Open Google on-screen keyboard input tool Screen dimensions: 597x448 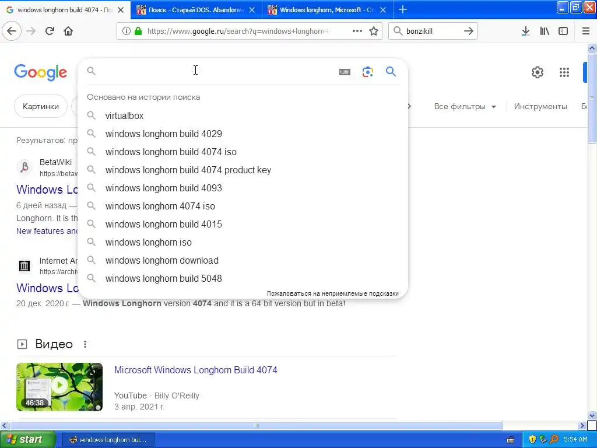(x=345, y=72)
